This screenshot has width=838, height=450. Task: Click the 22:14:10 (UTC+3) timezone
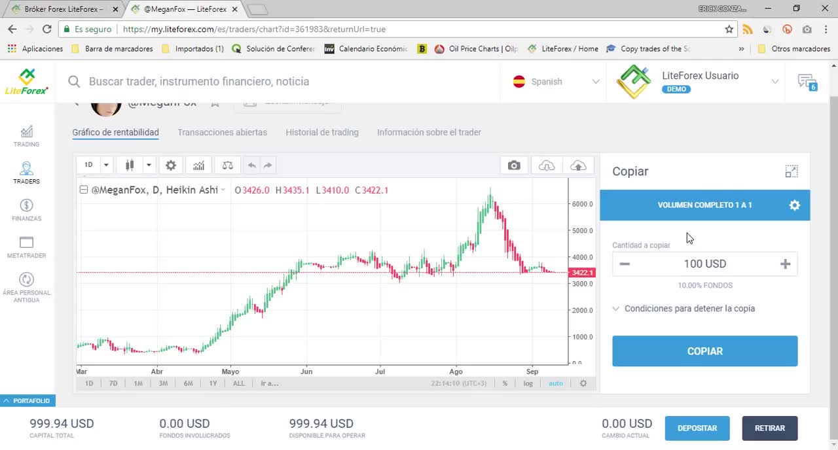[459, 383]
